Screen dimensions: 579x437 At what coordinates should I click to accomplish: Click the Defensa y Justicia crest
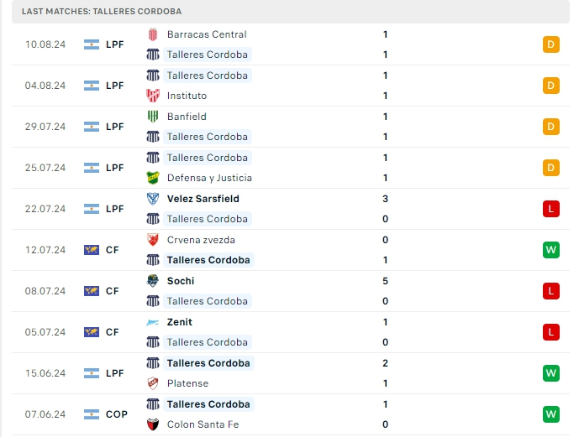tap(153, 178)
